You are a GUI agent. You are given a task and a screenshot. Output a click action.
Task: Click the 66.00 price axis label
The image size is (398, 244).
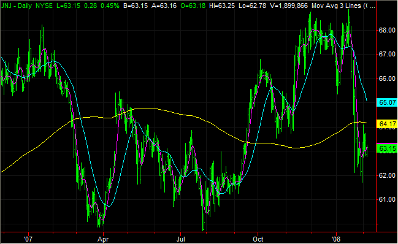click(x=387, y=78)
